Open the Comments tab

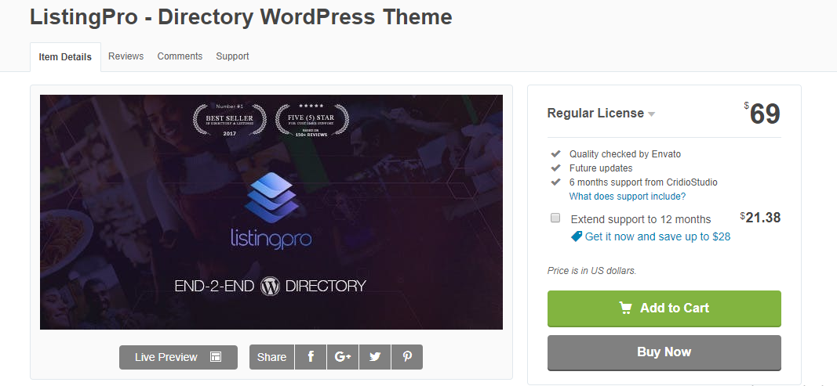[x=180, y=56]
